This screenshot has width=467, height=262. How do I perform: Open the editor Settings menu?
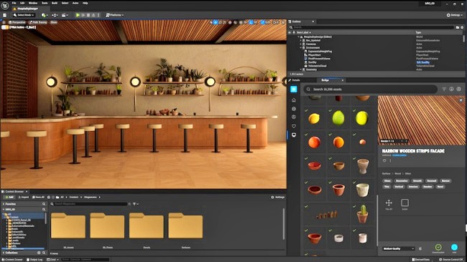tap(455, 15)
